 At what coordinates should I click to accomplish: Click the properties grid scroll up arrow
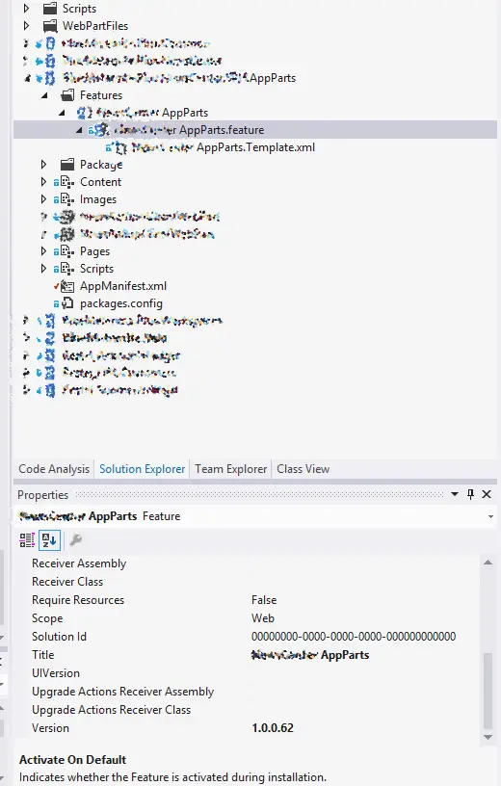pyautogui.click(x=488, y=563)
